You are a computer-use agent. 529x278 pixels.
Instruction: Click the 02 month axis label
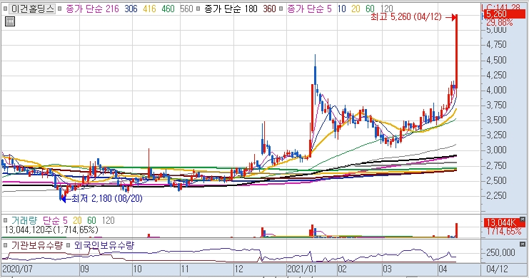coord(343,269)
